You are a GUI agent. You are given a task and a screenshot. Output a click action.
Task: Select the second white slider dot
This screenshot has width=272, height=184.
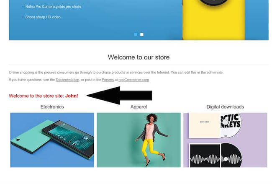142,34
